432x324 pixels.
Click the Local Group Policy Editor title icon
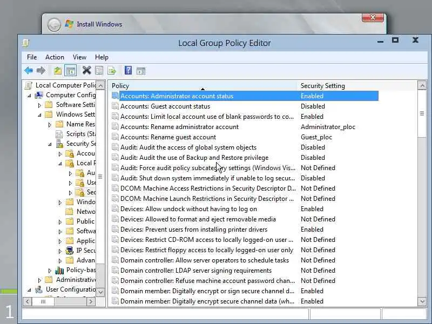tap(25, 43)
